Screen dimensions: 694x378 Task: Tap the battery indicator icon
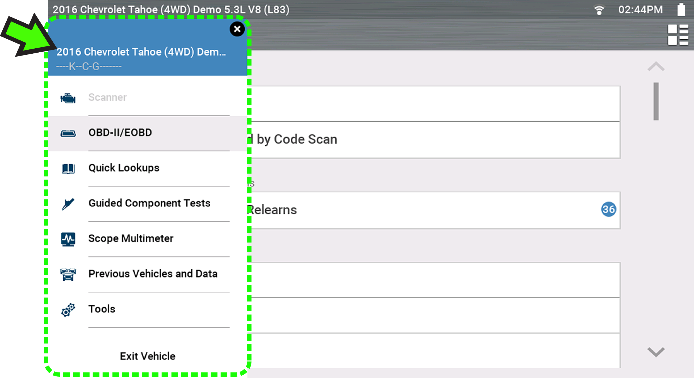click(x=681, y=10)
